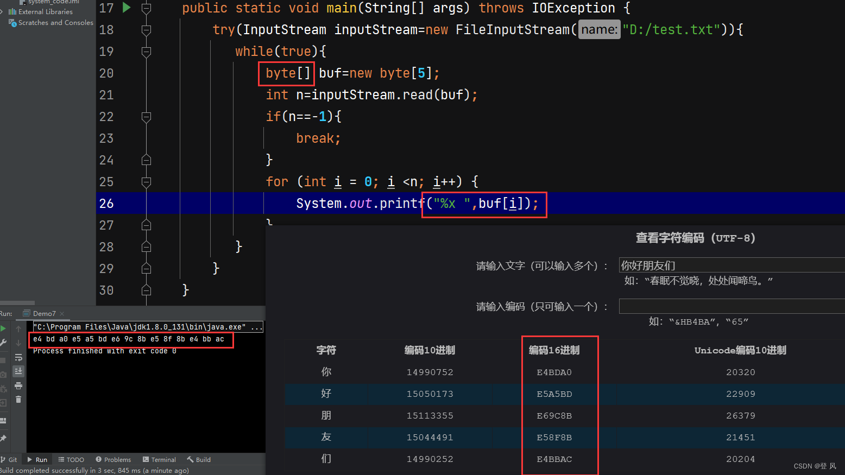Open the Build tool window tab

pyautogui.click(x=199, y=460)
